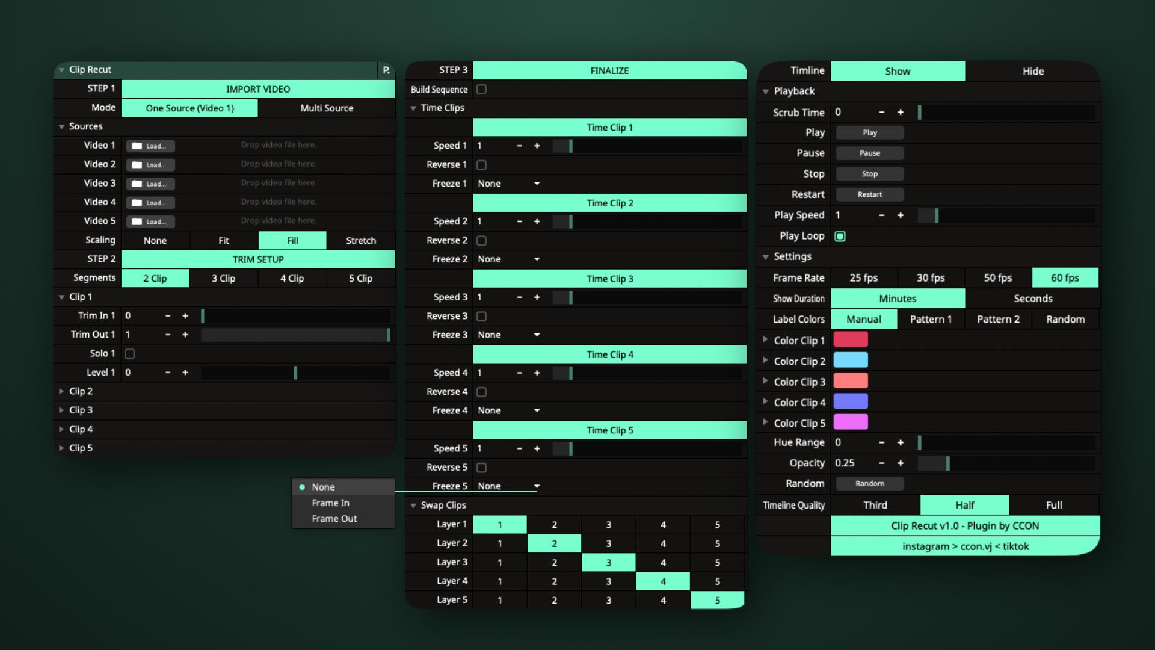Choose Frame In from the freeze menu
1155x650 pixels.
(330, 503)
